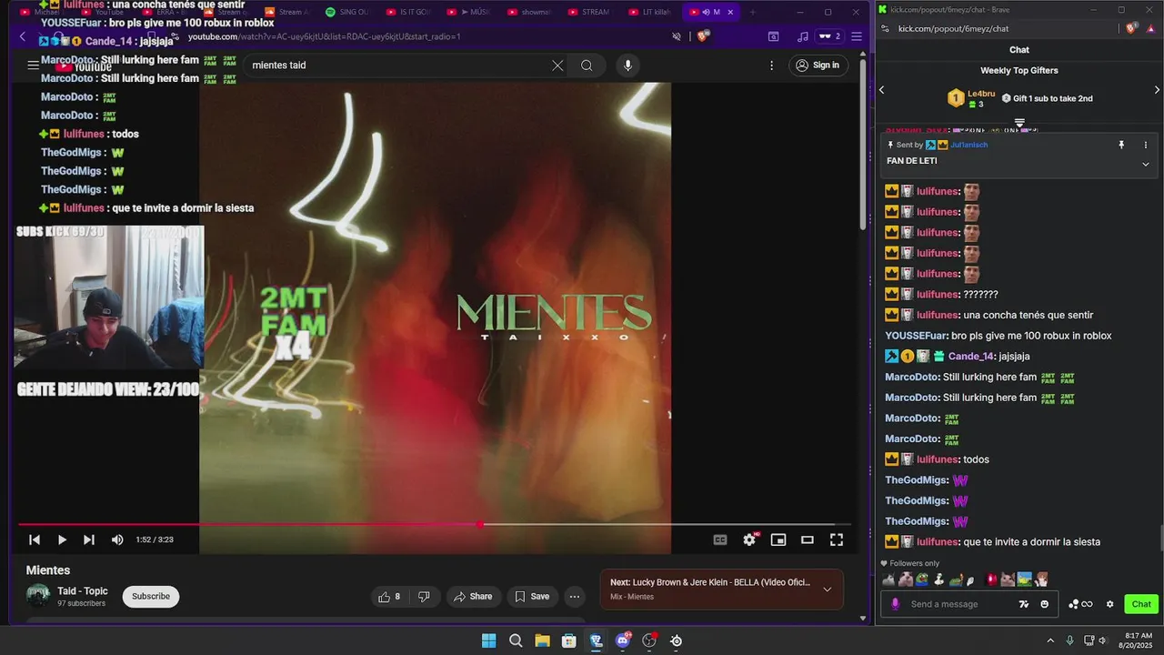Open Brave Shields lion icon in YouTube window
The image size is (1164, 655).
click(x=703, y=36)
